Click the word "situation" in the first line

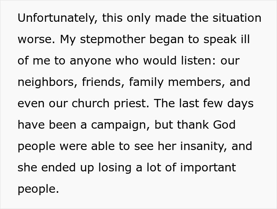tap(237, 18)
